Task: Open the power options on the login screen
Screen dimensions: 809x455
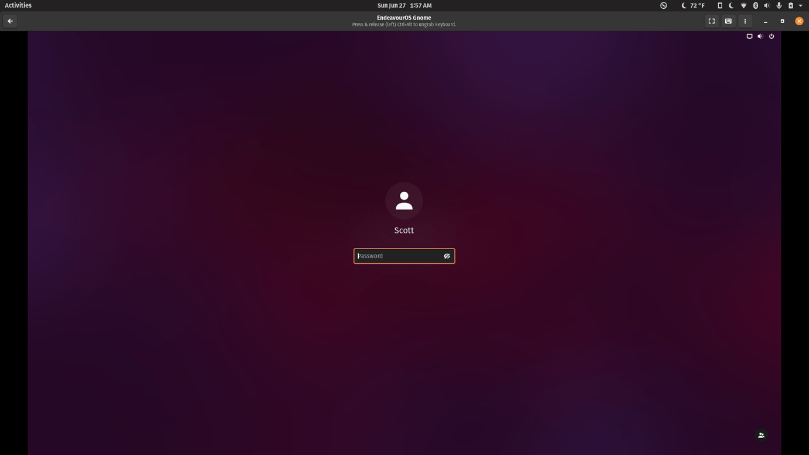Action: coord(771,36)
